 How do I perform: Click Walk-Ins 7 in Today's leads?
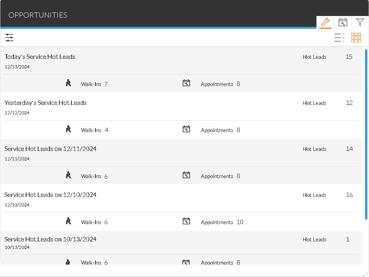(x=94, y=84)
